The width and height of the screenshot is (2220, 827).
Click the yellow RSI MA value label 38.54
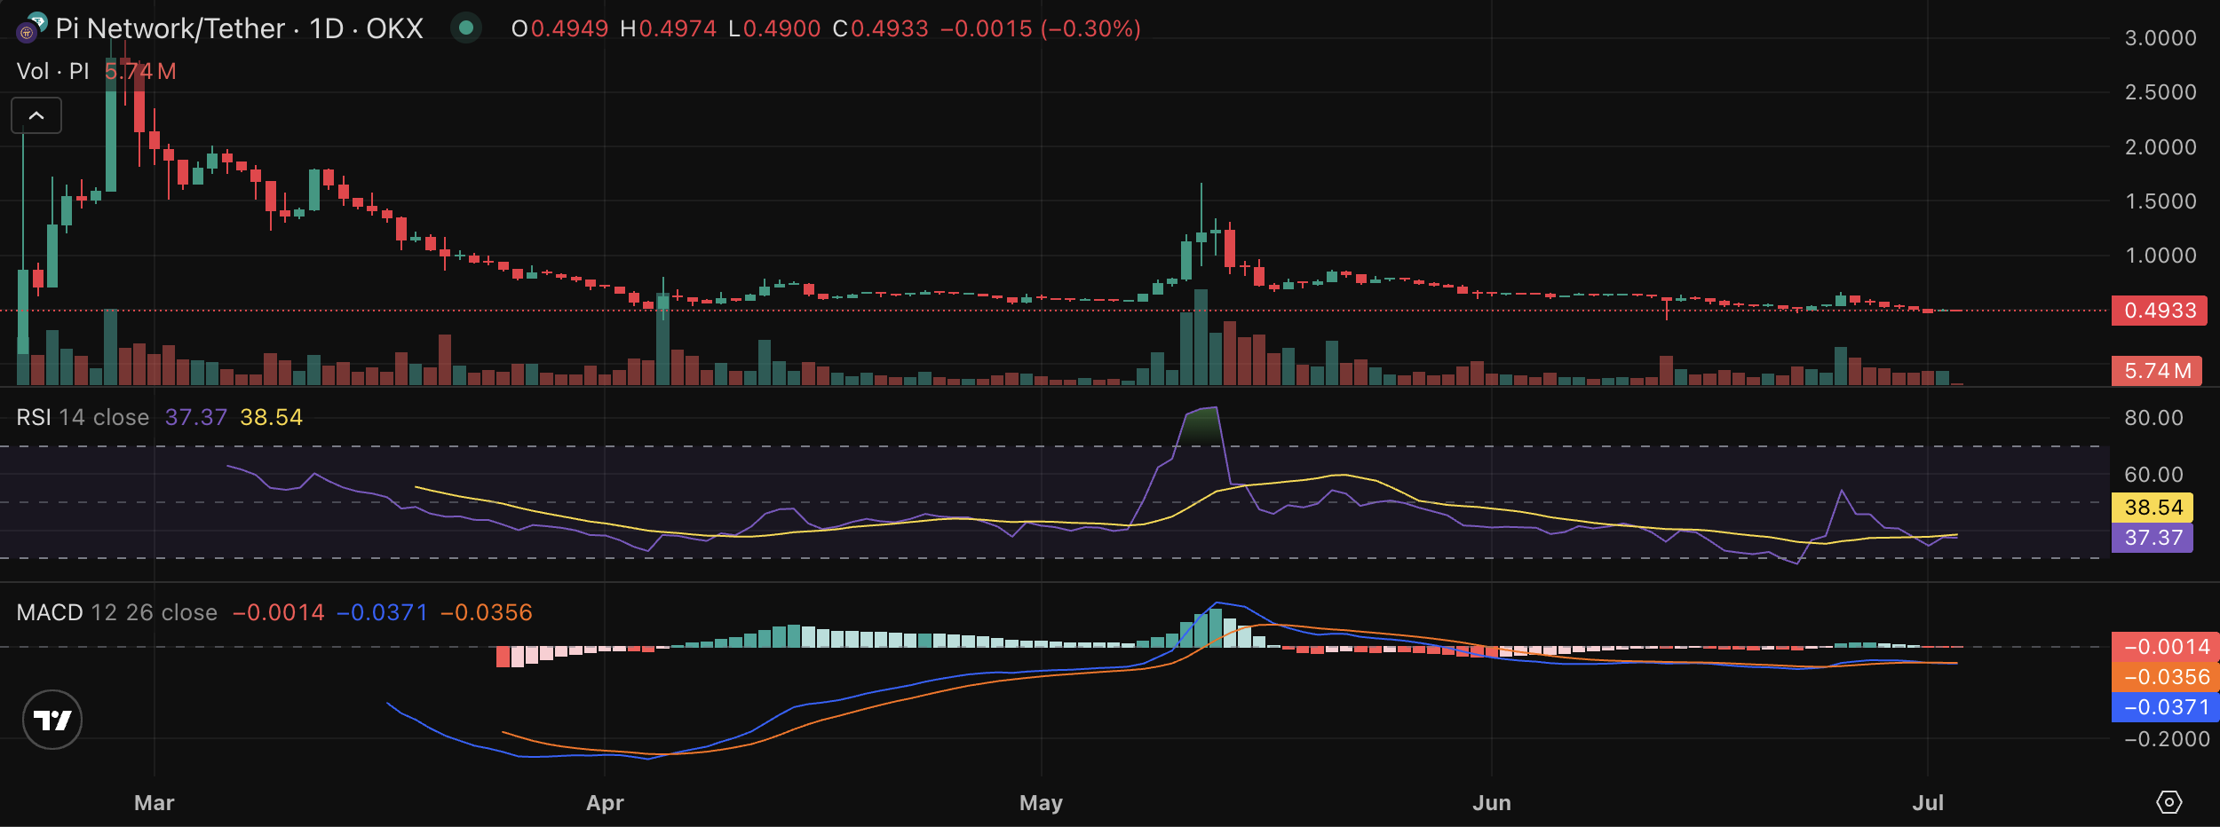click(x=2153, y=508)
